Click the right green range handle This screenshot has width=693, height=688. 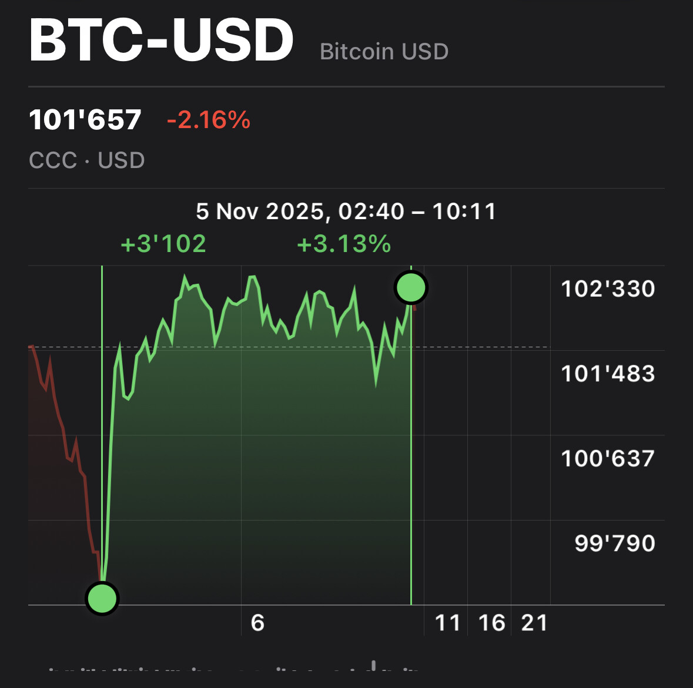pyautogui.click(x=411, y=288)
